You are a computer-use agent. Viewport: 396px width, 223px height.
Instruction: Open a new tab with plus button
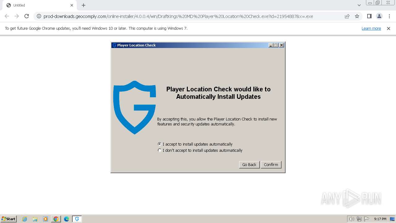tap(84, 5)
